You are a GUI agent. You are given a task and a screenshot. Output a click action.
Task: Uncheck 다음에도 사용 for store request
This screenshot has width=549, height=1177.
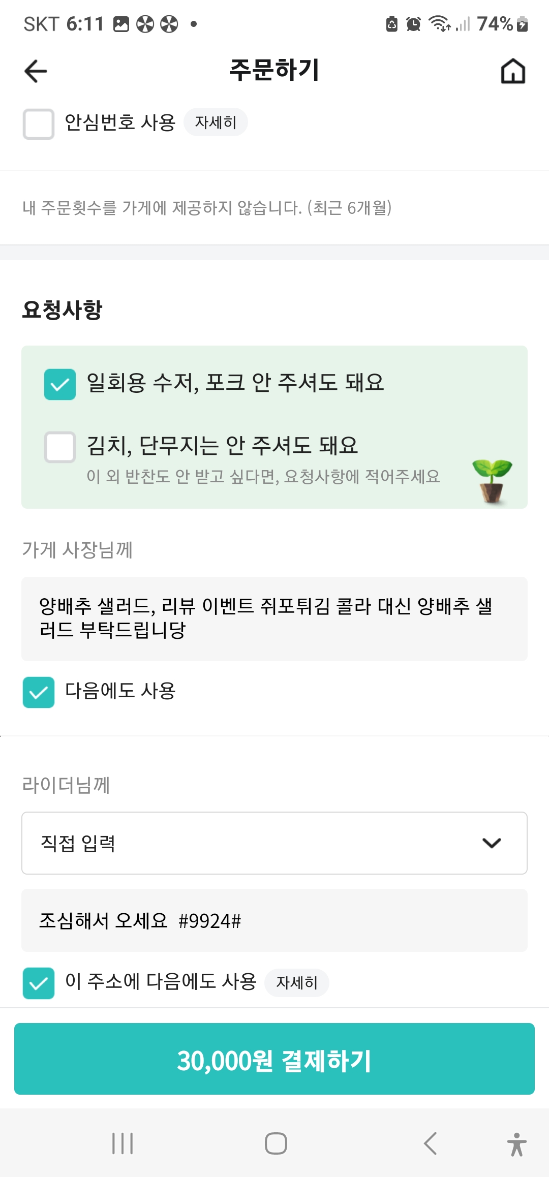click(39, 692)
